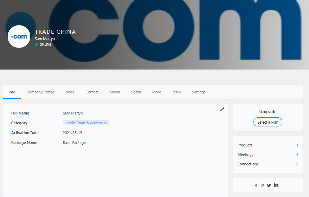309x197 pixels.
Task: Click the Basic Package value
Action: click(74, 143)
